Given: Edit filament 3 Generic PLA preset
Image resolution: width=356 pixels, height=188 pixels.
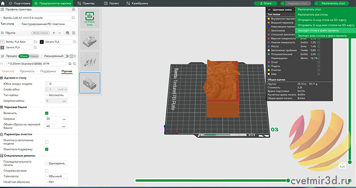Looking at the screenshot, I should click(x=35, y=47).
